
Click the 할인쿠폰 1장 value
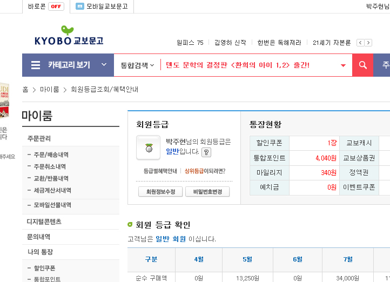point(332,143)
